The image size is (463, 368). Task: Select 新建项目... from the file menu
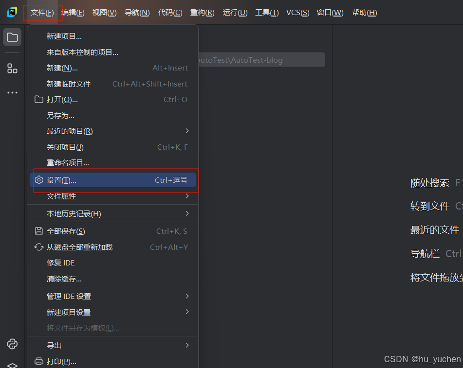64,36
